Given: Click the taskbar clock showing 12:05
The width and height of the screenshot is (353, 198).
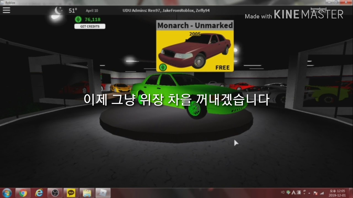Looking at the screenshot, I should pyautogui.click(x=337, y=193).
